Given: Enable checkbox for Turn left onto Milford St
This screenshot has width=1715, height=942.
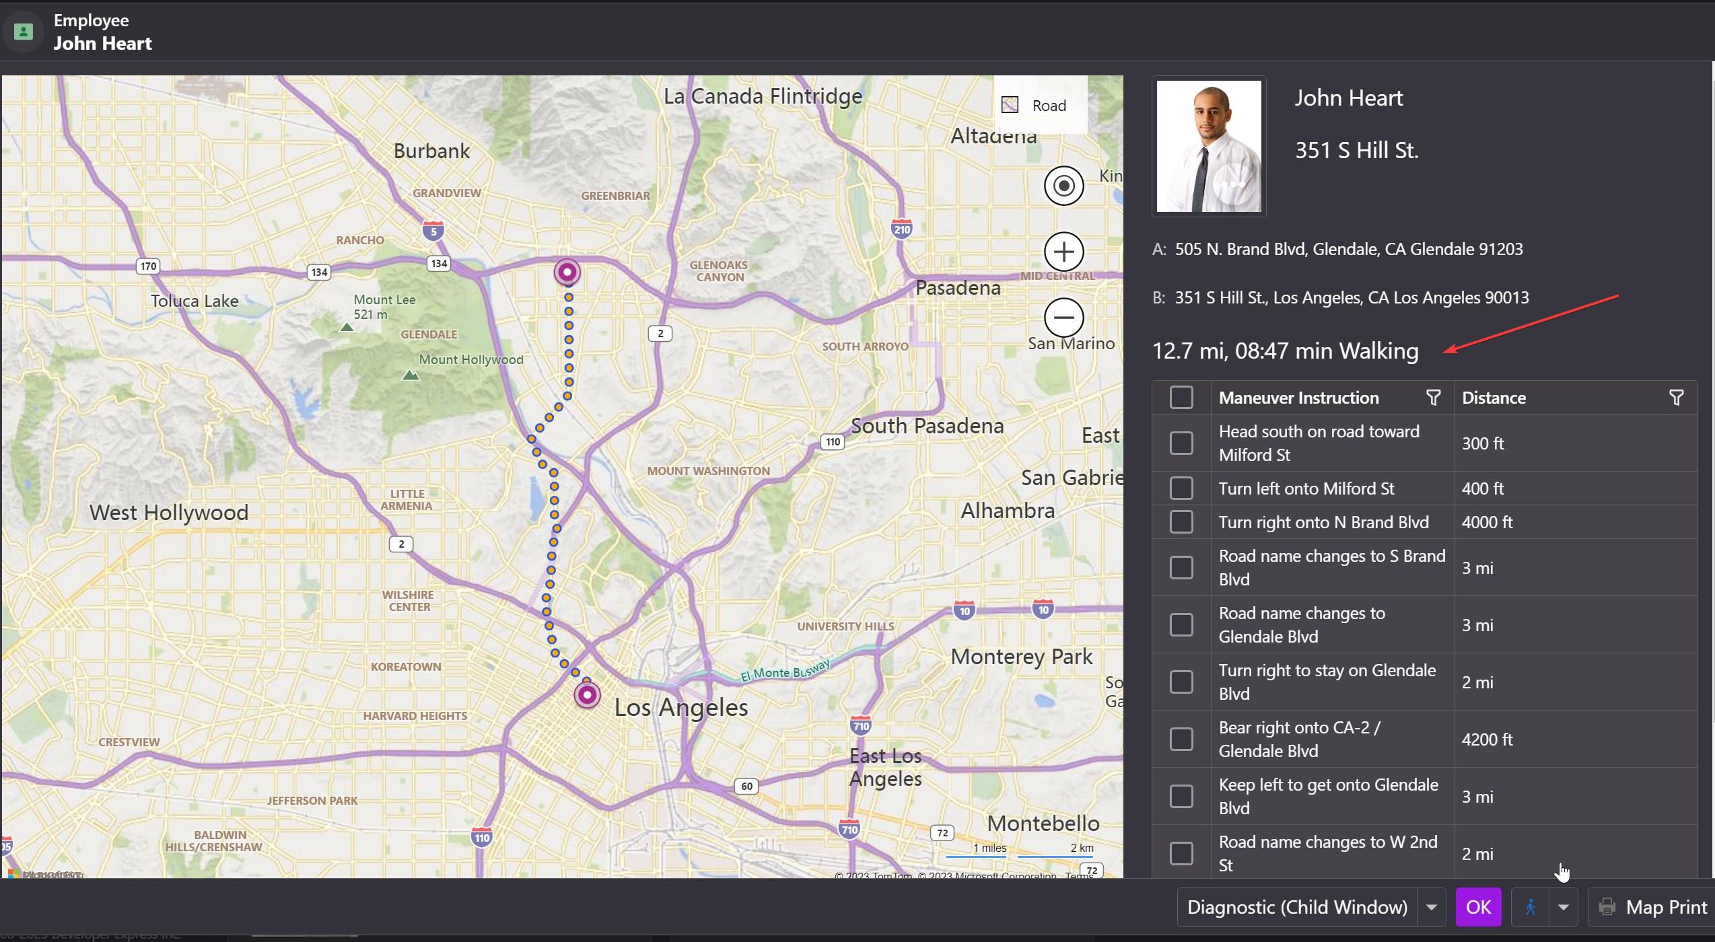Looking at the screenshot, I should [x=1181, y=487].
